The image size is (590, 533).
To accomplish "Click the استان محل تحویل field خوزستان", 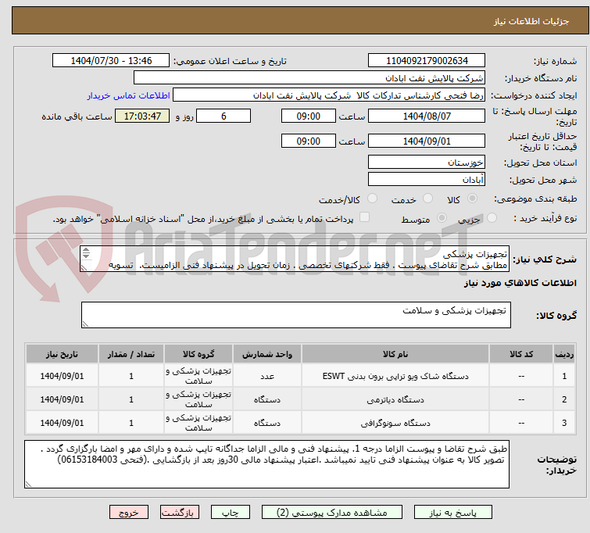I will coord(427,163).
